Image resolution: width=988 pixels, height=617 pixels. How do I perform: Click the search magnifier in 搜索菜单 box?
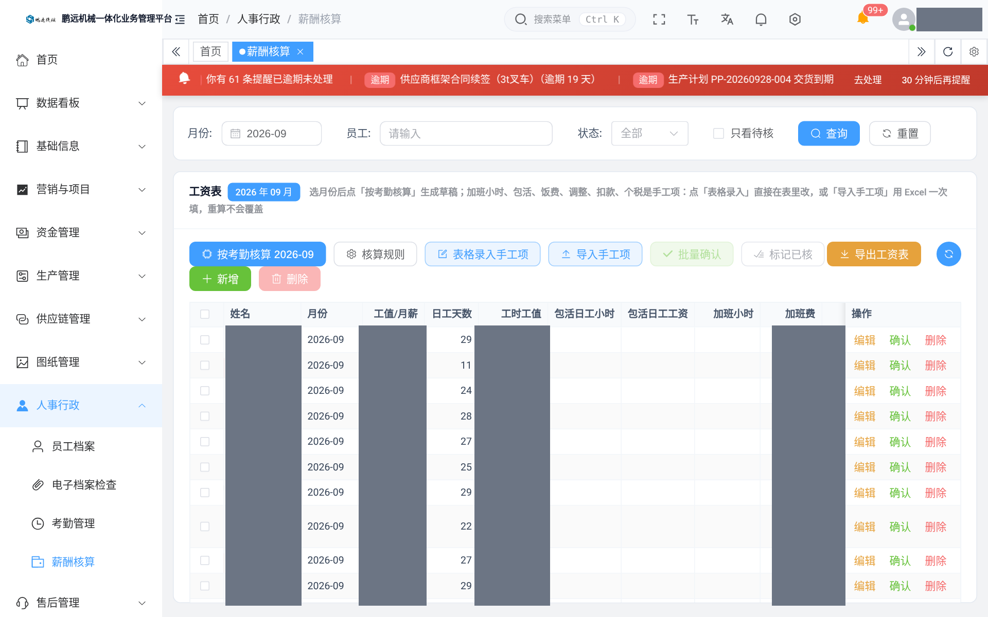[x=521, y=20]
